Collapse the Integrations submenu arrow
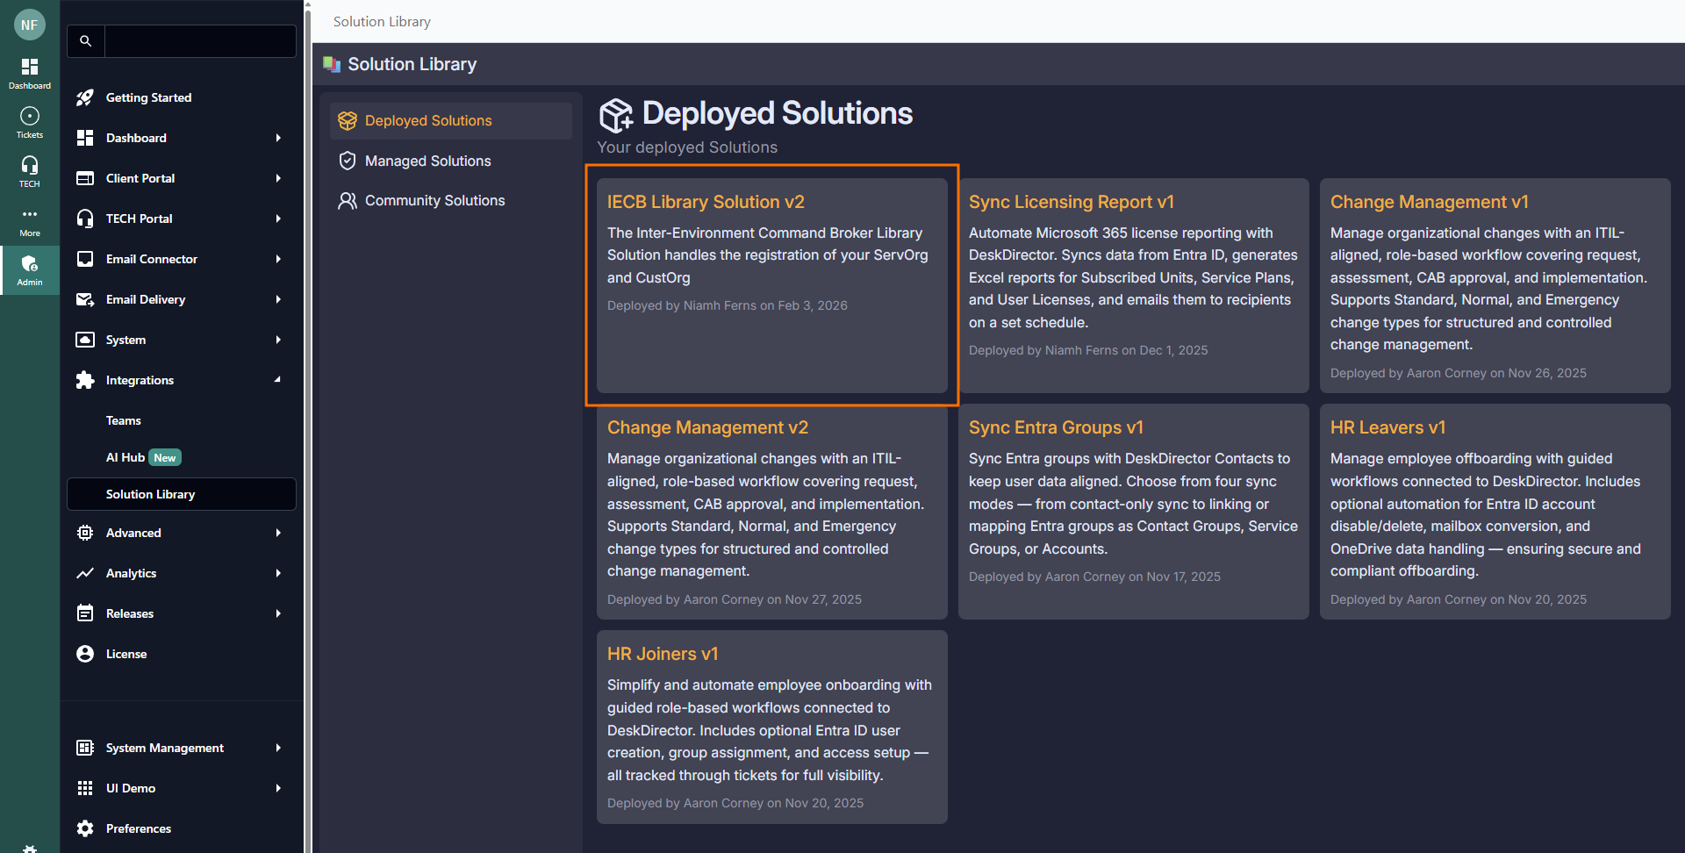Screen dimensions: 1685x853 point(278,380)
